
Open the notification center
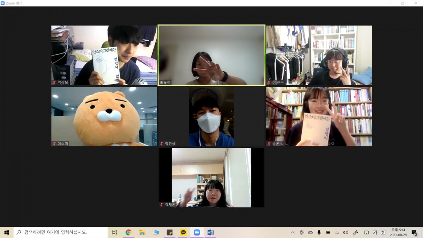tap(415, 232)
